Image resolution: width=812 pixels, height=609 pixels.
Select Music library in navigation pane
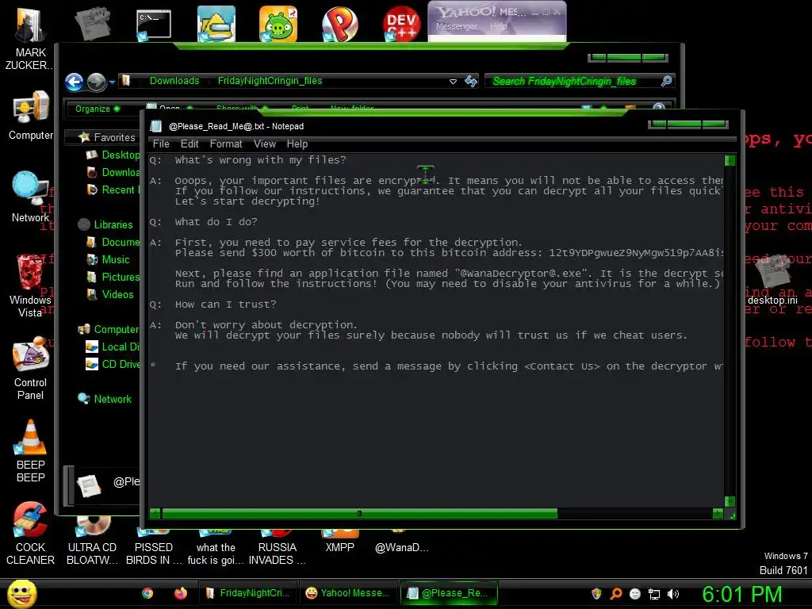109,259
